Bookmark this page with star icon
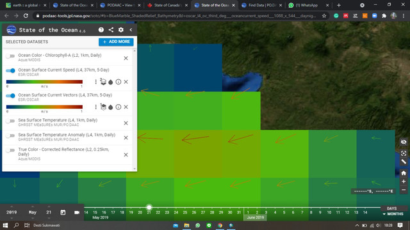The width and height of the screenshot is (410, 230). (324, 16)
